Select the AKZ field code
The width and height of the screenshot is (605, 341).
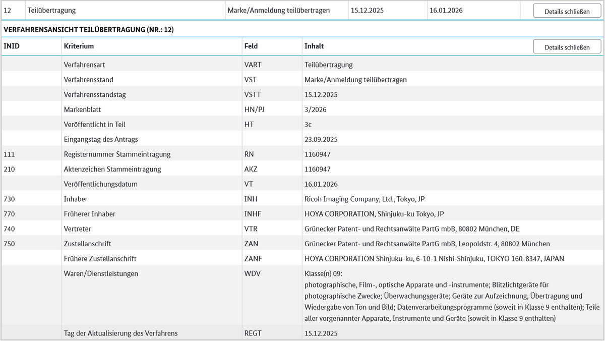[x=251, y=169]
